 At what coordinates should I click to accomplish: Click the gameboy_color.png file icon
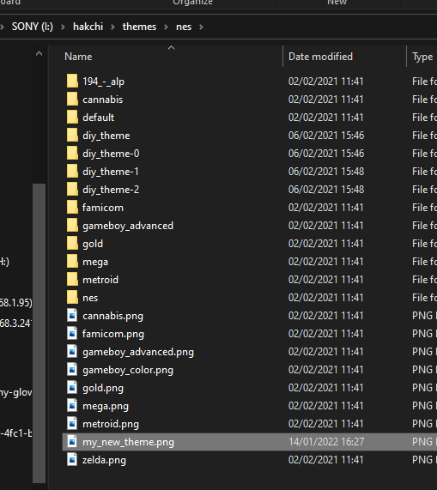pyautogui.click(x=72, y=370)
